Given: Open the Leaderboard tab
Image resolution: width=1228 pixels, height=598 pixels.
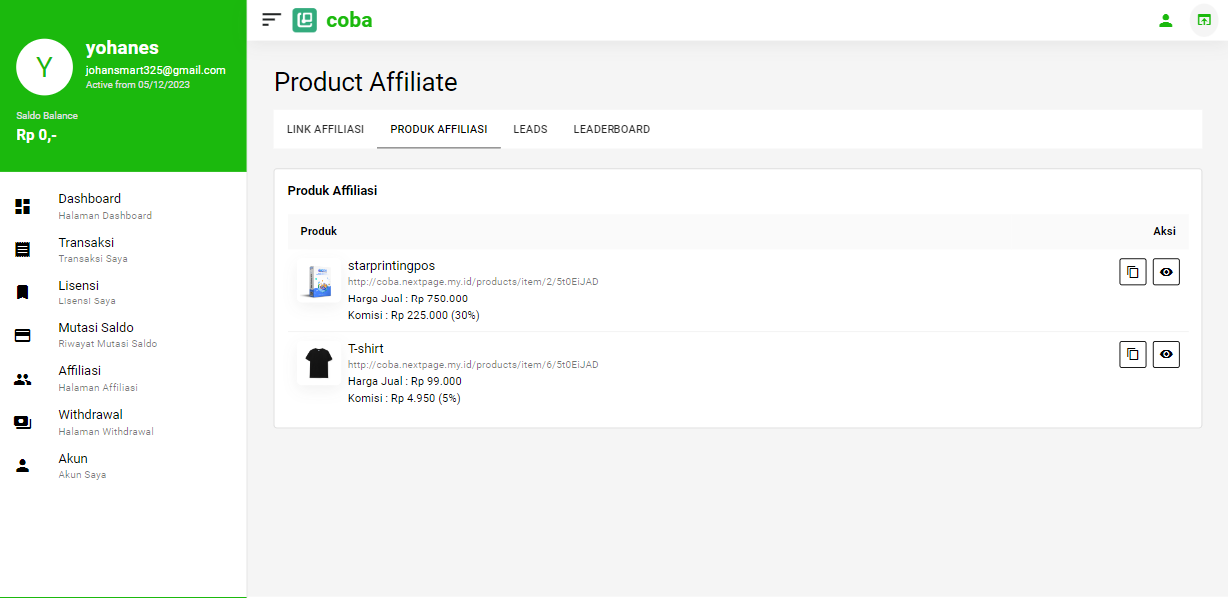Looking at the screenshot, I should click(612, 129).
